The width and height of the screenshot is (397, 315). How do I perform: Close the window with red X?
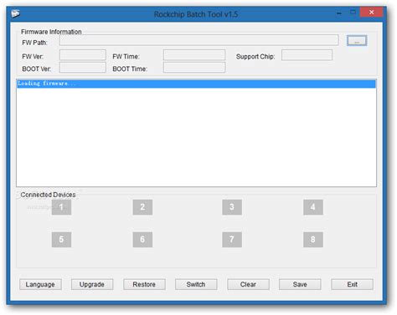(x=372, y=13)
